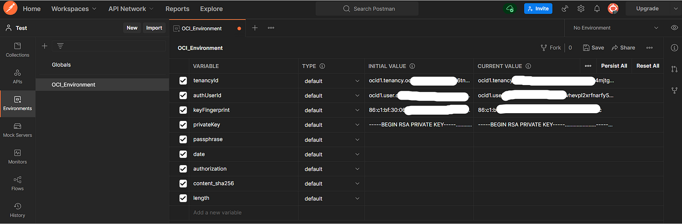Viewport: 682px width, 224px height.
Task: Click the environment quick look eye icon
Action: click(x=674, y=28)
